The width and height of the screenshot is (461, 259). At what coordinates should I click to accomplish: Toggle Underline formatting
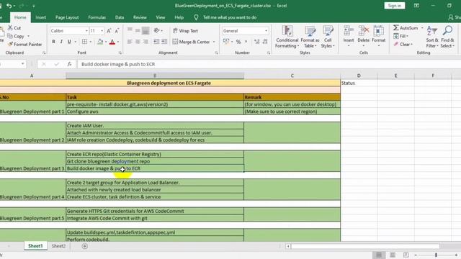coord(69,42)
